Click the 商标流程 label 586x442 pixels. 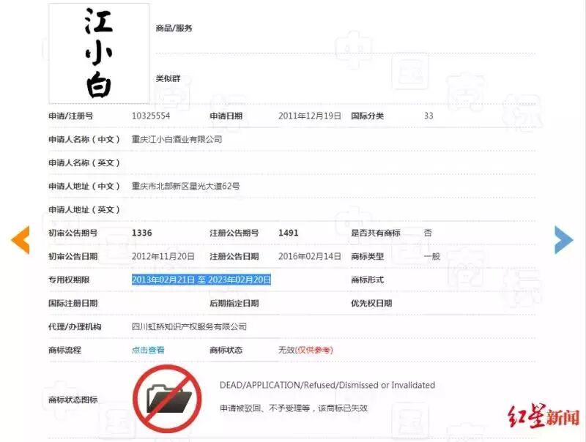(x=64, y=350)
